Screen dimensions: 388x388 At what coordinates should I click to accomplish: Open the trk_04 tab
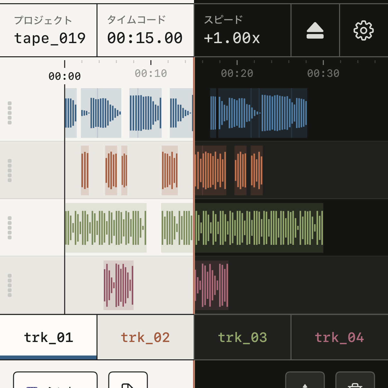click(x=339, y=337)
